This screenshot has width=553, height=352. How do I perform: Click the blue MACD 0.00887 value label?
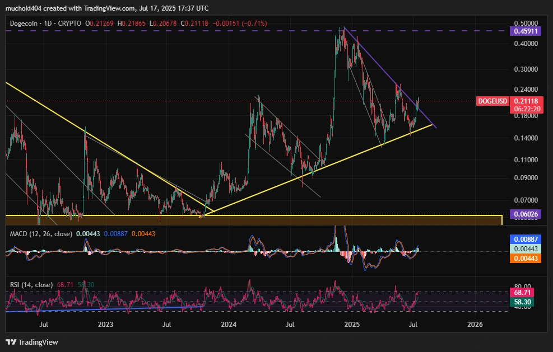pyautogui.click(x=526, y=238)
